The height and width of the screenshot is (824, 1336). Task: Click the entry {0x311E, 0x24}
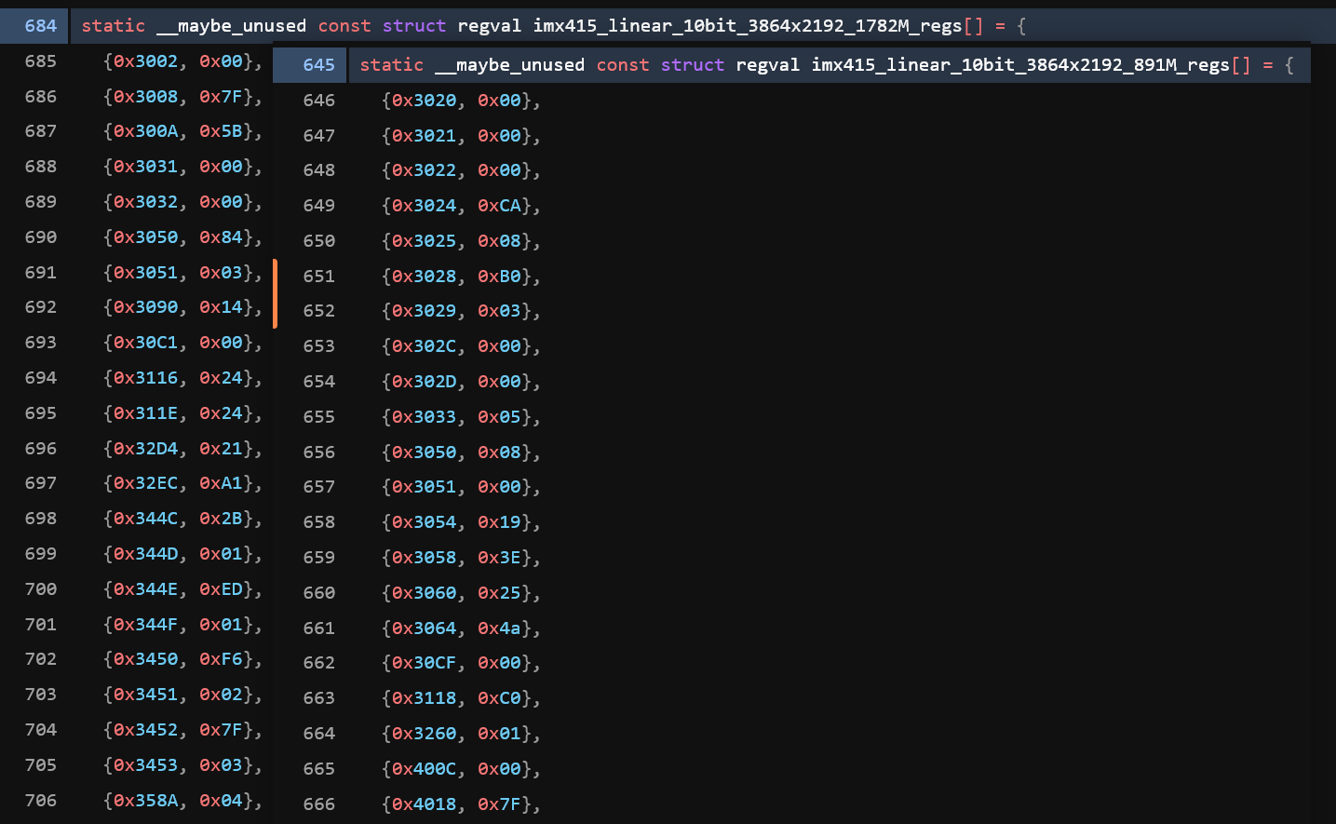[x=182, y=413]
